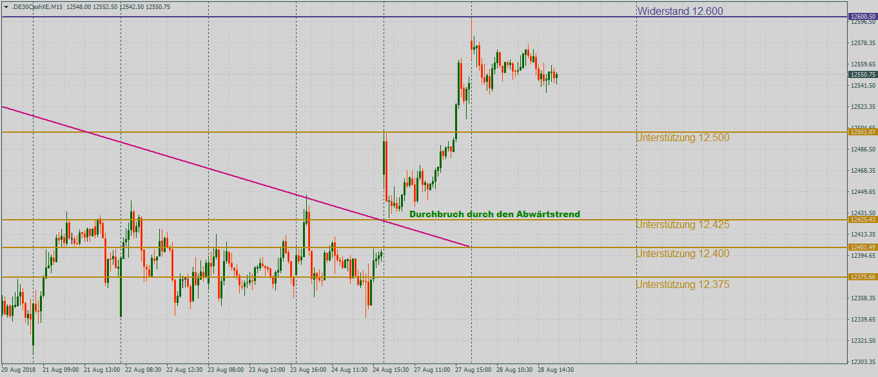Click the 23 Aug 16:00 time label

[308, 371]
